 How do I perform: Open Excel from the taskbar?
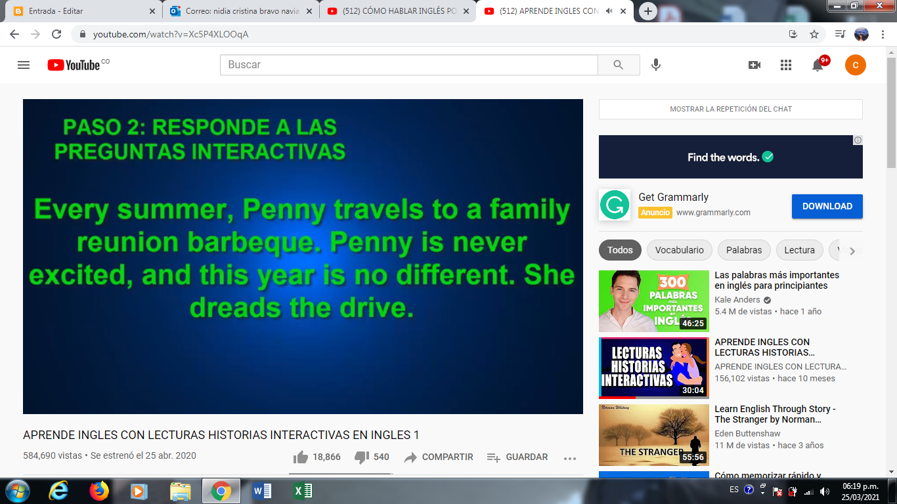[302, 491]
